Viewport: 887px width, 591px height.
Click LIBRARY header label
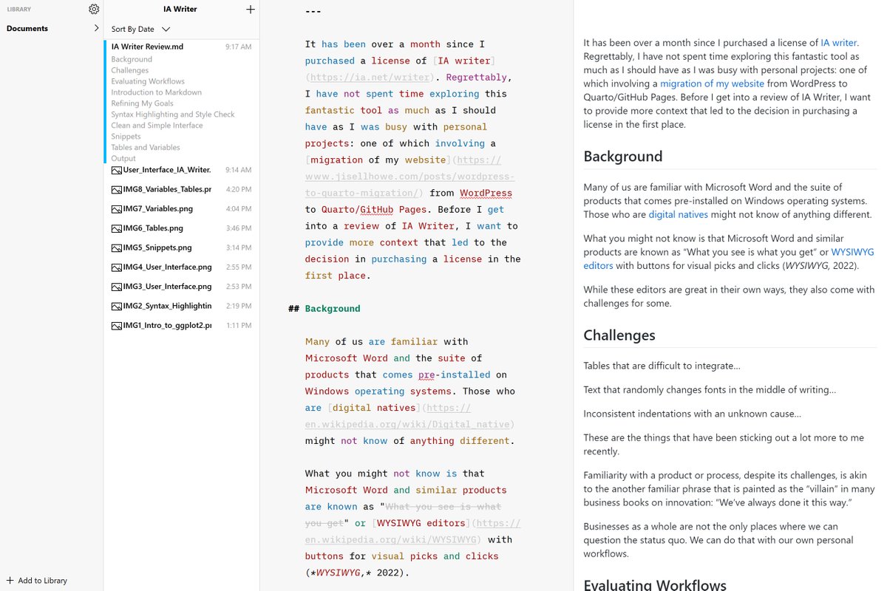pyautogui.click(x=19, y=10)
